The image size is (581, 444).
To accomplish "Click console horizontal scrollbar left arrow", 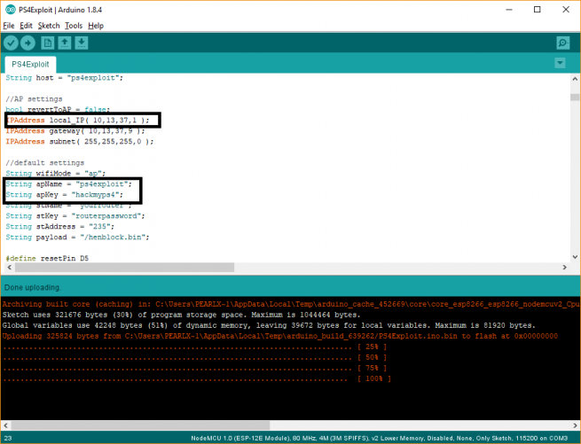I will point(5,425).
